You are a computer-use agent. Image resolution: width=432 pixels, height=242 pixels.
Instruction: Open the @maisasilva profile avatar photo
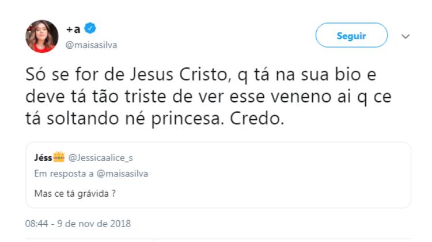(42, 36)
